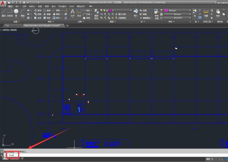Toggle the layer freeze sun icon
This screenshot has width=228, height=162.
point(104,10)
